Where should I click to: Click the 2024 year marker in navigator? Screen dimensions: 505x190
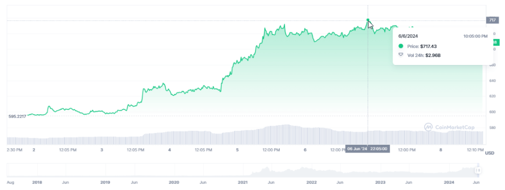449,182
